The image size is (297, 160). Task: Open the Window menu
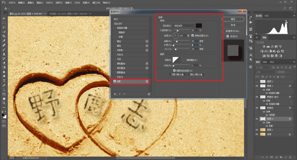tap(96, 3)
